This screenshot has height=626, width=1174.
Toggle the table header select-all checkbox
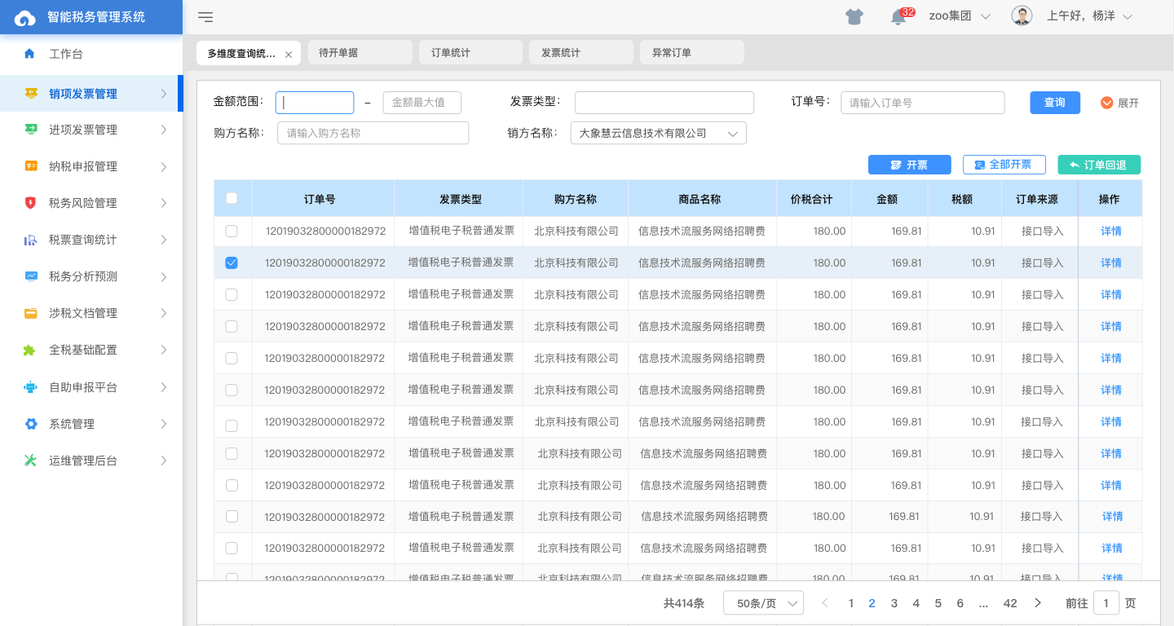(x=232, y=198)
